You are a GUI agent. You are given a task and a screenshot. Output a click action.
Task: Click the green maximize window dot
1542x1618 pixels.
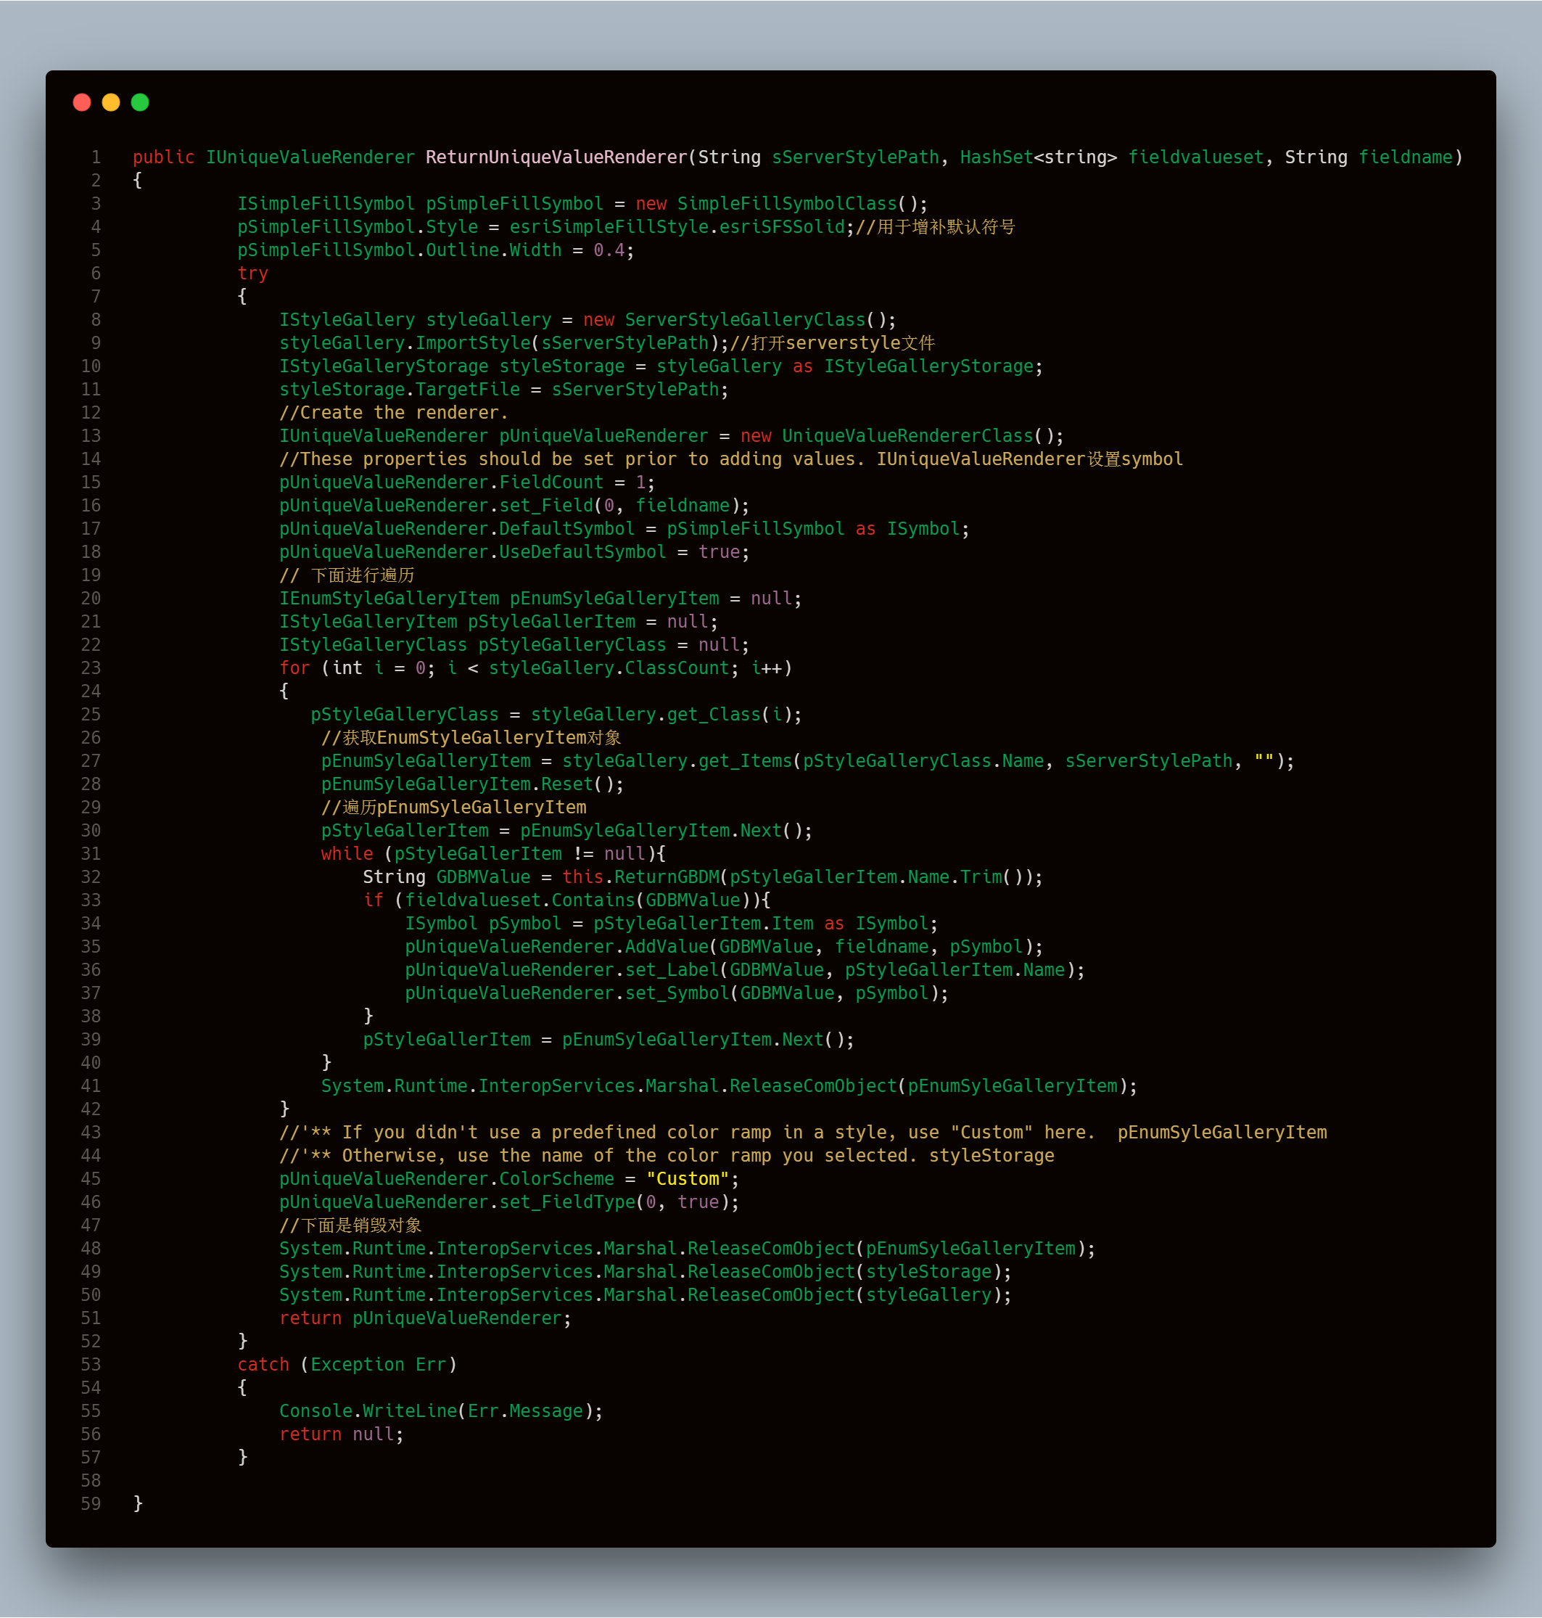pos(140,102)
